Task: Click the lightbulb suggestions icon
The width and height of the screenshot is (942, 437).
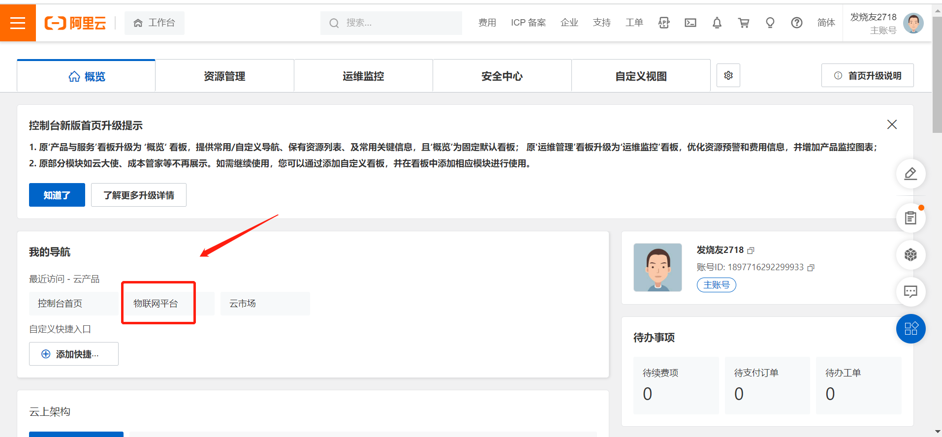Action: (x=770, y=23)
